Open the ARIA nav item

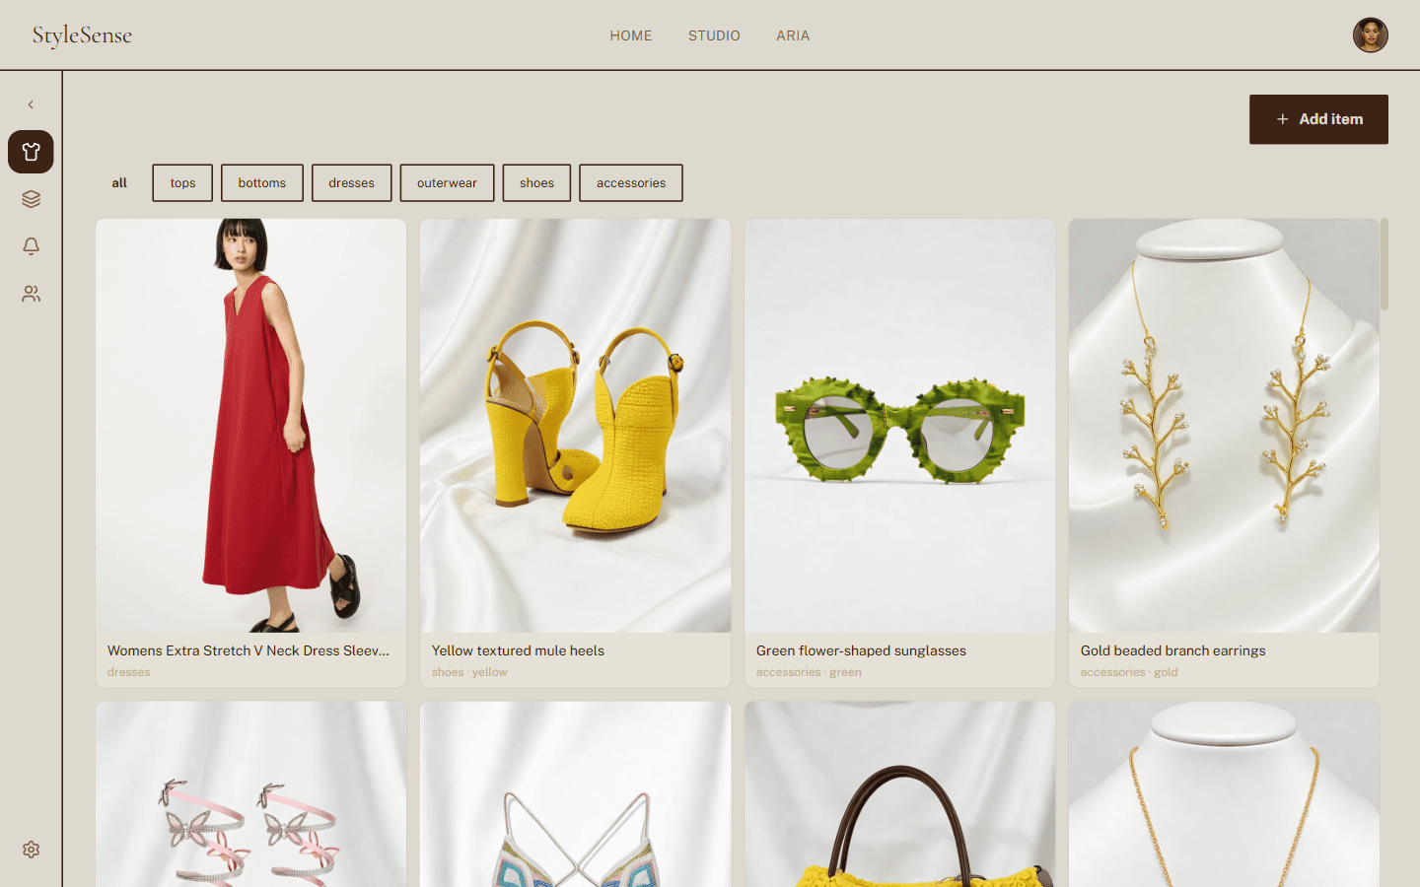pos(793,35)
